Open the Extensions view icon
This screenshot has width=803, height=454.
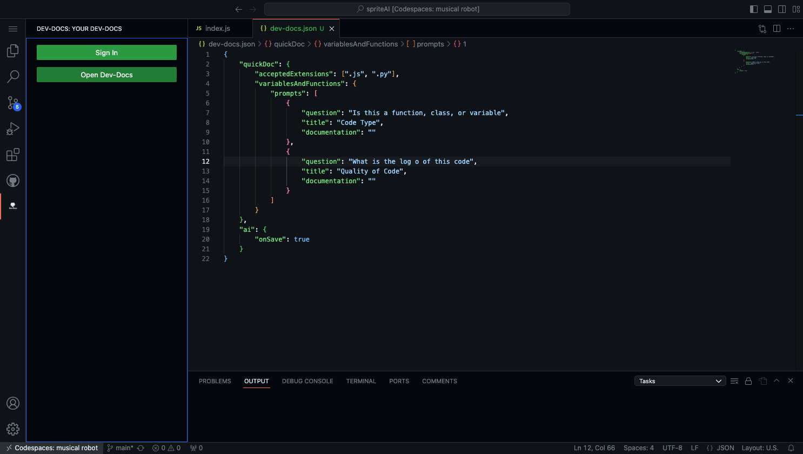(13, 155)
